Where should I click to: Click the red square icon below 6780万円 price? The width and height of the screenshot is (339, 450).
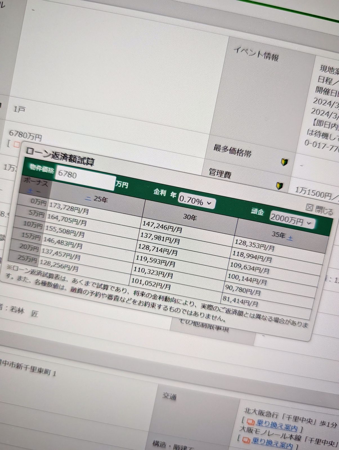point(17,145)
